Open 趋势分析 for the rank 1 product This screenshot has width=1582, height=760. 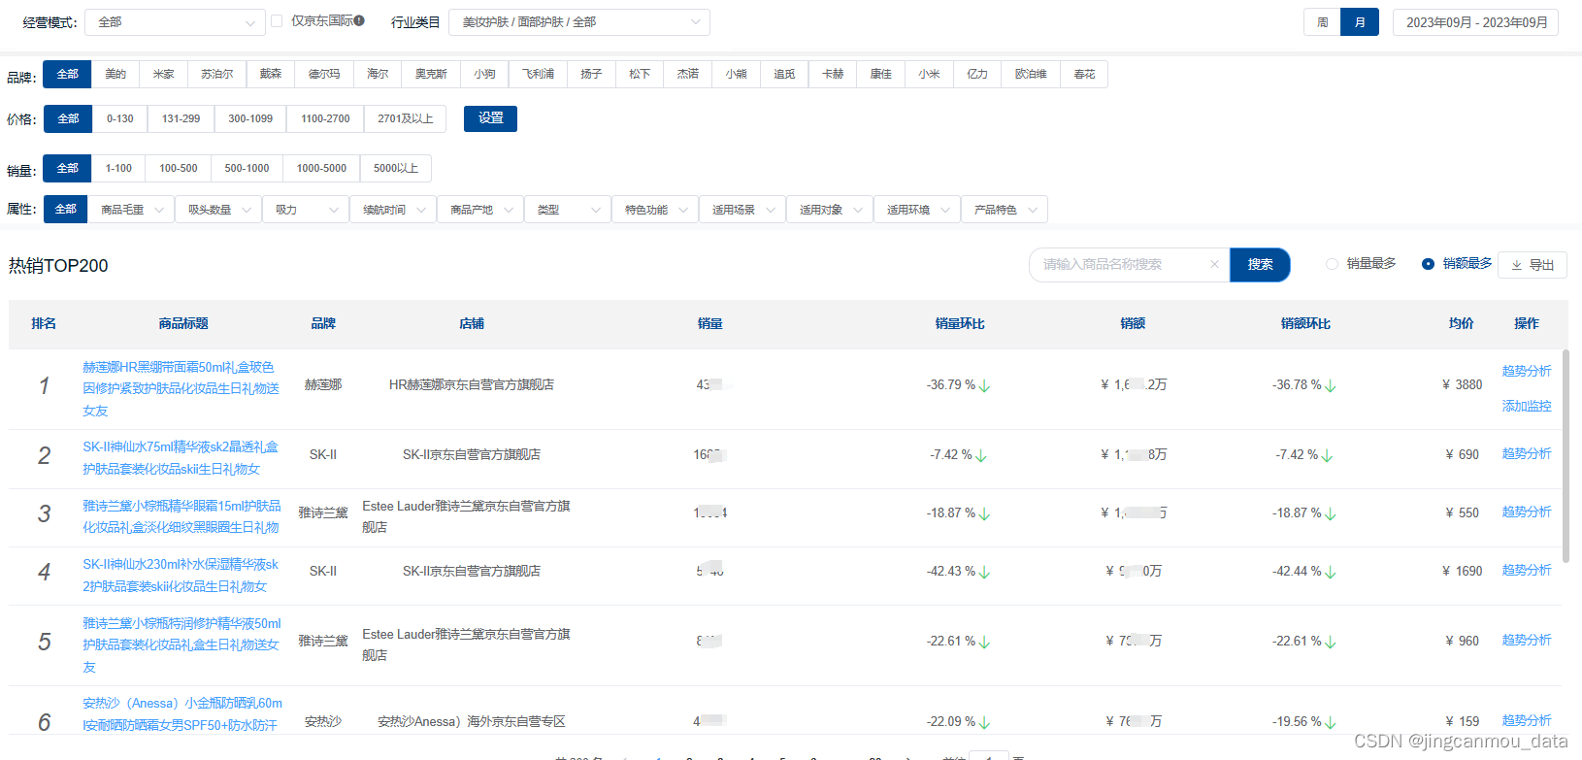pyautogui.click(x=1527, y=371)
